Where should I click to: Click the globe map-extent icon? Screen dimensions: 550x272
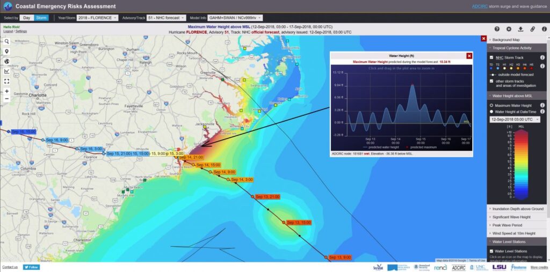tap(6, 61)
